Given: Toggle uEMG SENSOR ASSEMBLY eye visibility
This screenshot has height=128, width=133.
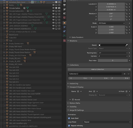Looking at the screenshot, I should 53,26.
